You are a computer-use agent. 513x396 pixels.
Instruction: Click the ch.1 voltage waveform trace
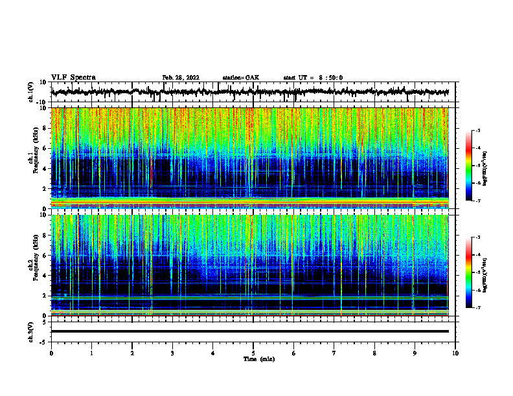click(x=249, y=92)
